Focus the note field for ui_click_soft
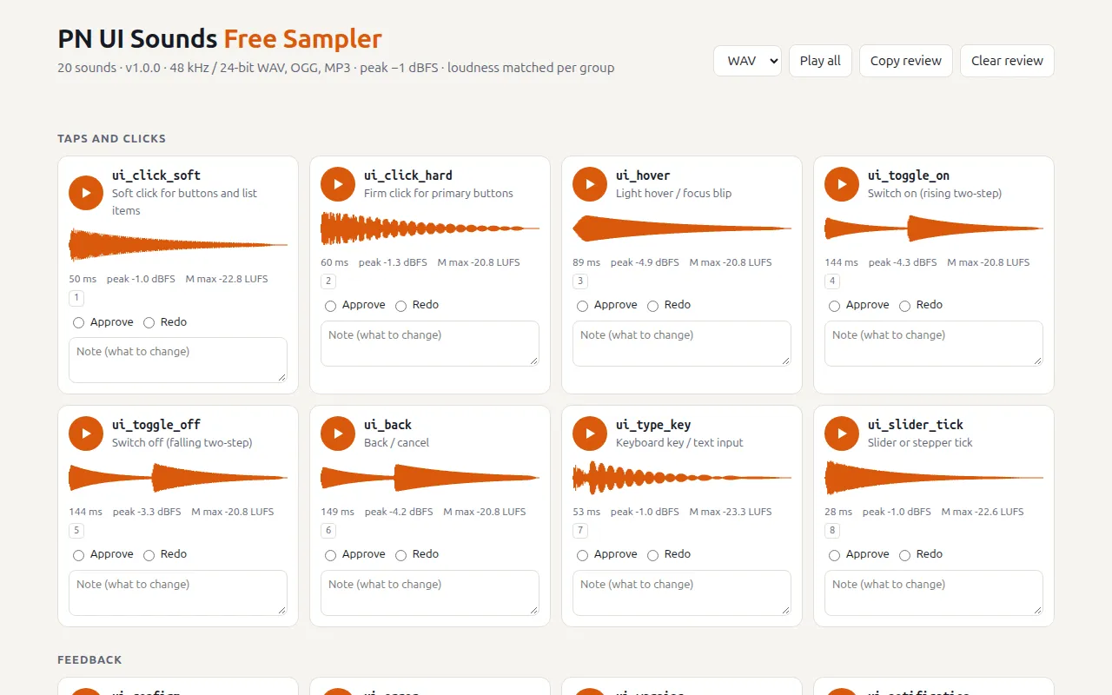This screenshot has height=695, width=1112. (x=178, y=360)
